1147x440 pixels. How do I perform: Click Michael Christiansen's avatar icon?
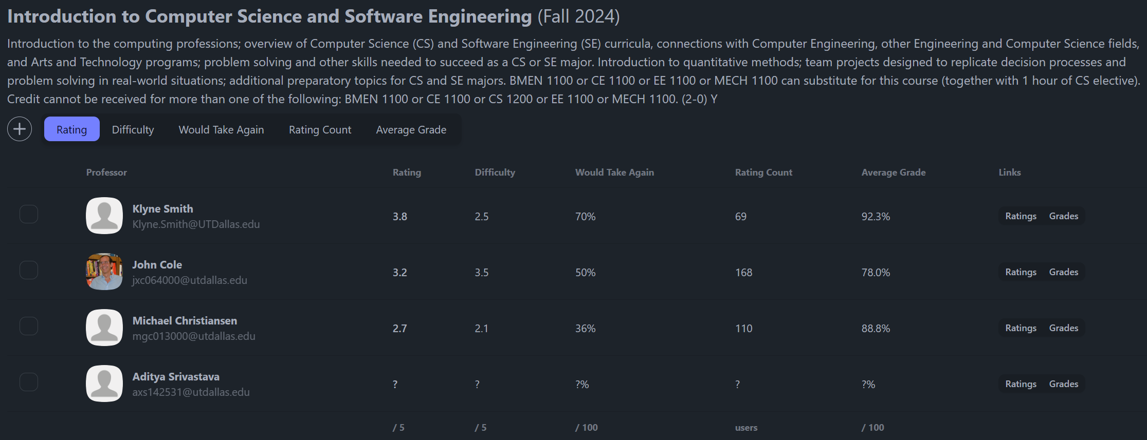pos(104,328)
